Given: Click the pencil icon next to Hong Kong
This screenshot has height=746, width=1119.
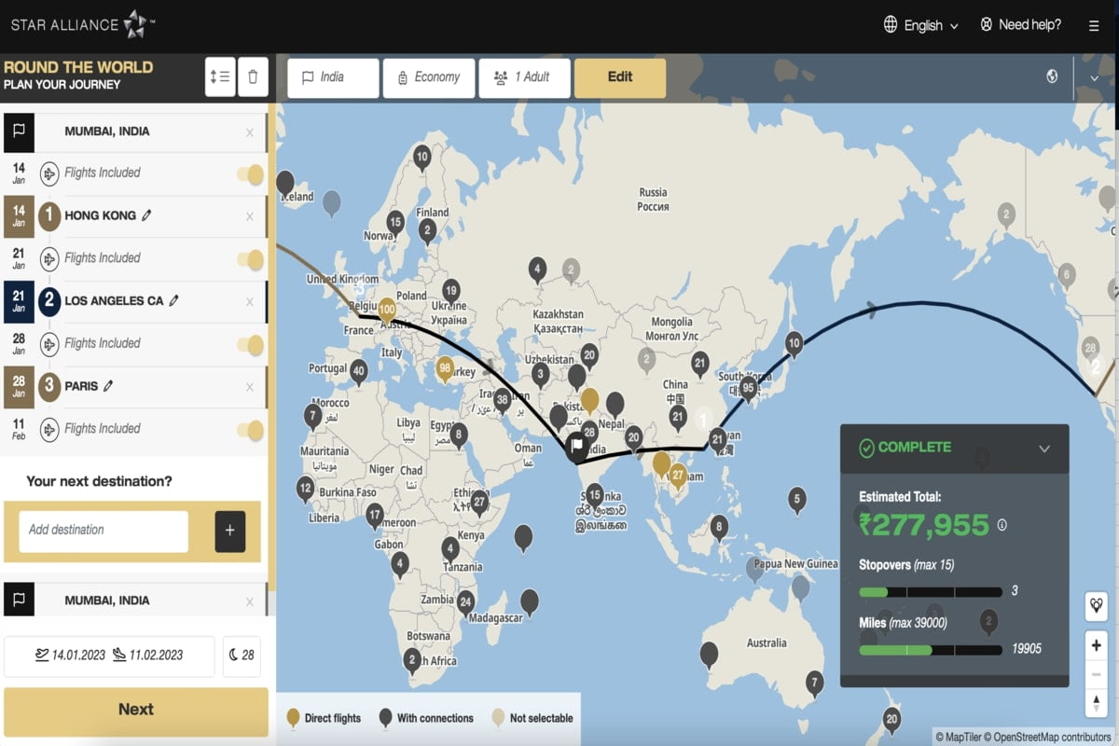Looking at the screenshot, I should click(x=146, y=215).
